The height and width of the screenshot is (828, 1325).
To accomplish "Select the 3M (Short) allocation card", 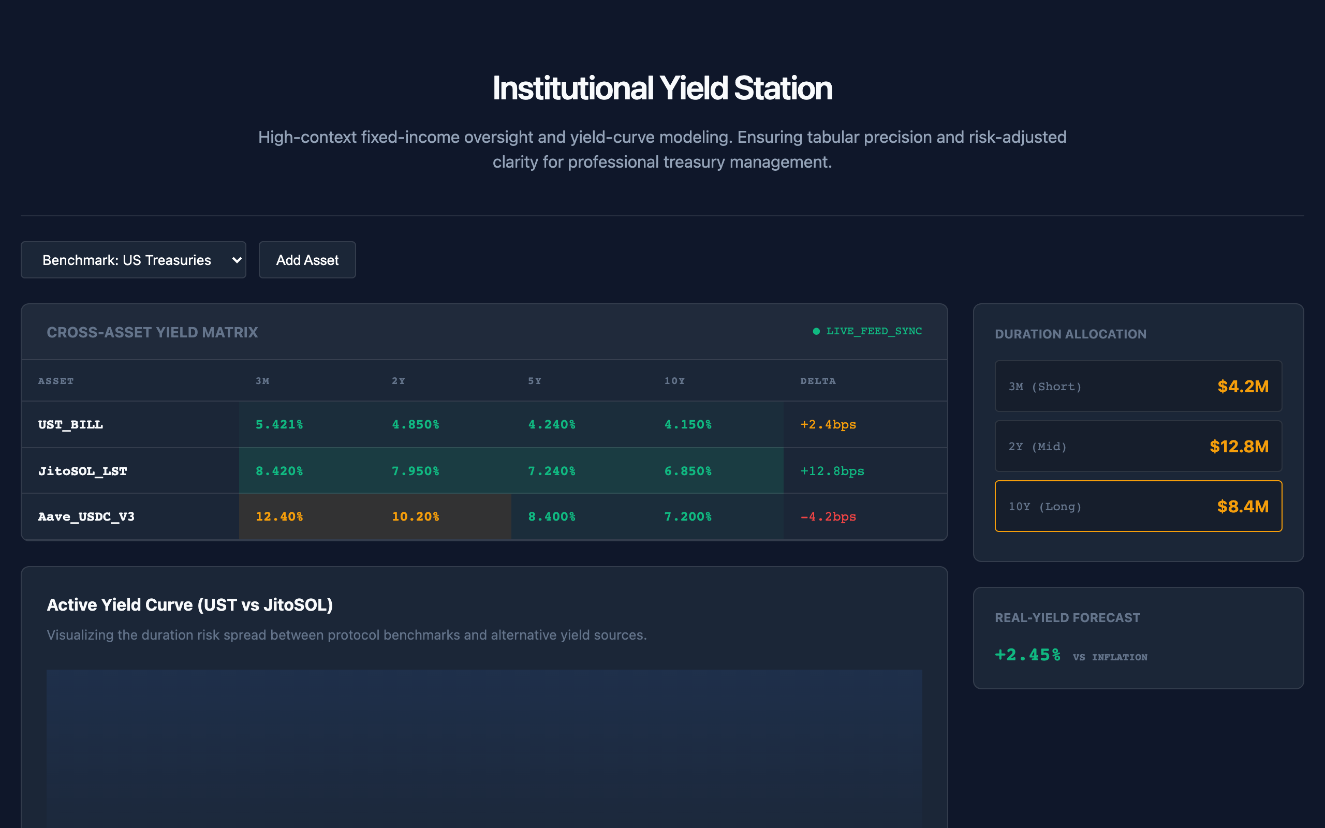I will [x=1138, y=386].
